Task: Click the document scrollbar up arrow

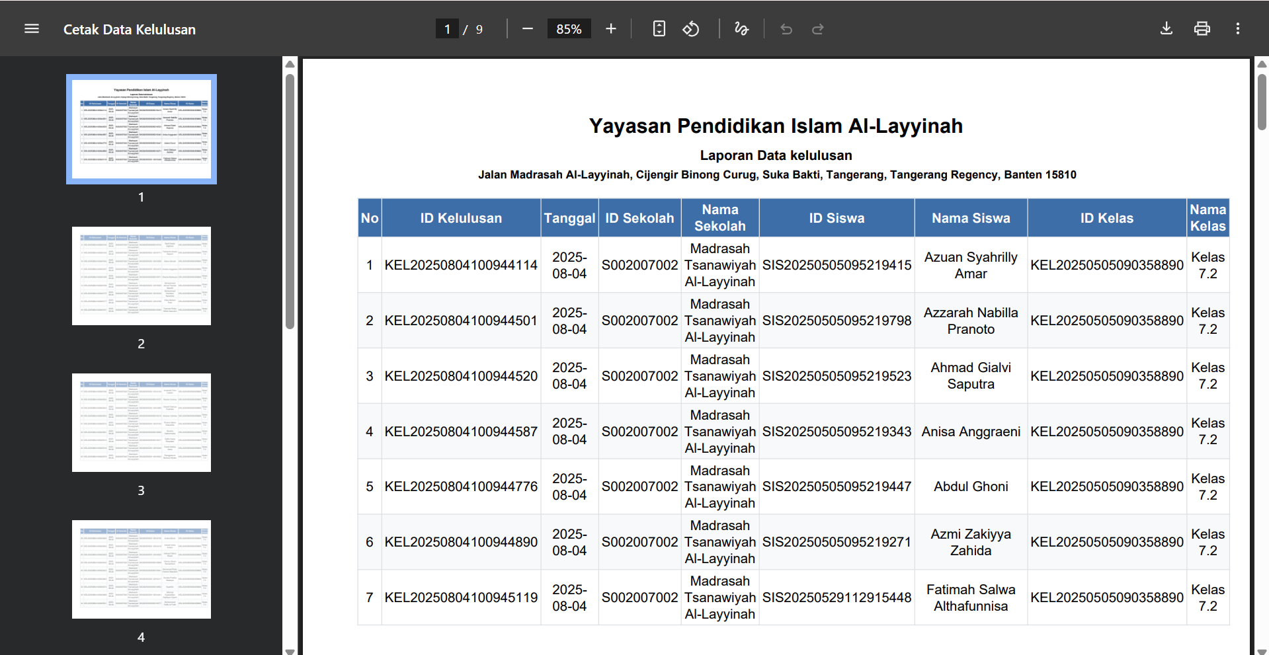Action: click(x=1262, y=64)
